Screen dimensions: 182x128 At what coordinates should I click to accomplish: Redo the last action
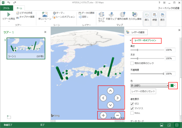(x=15, y=2)
